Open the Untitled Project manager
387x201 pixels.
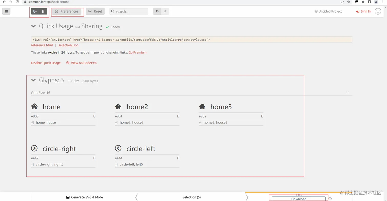[328, 11]
